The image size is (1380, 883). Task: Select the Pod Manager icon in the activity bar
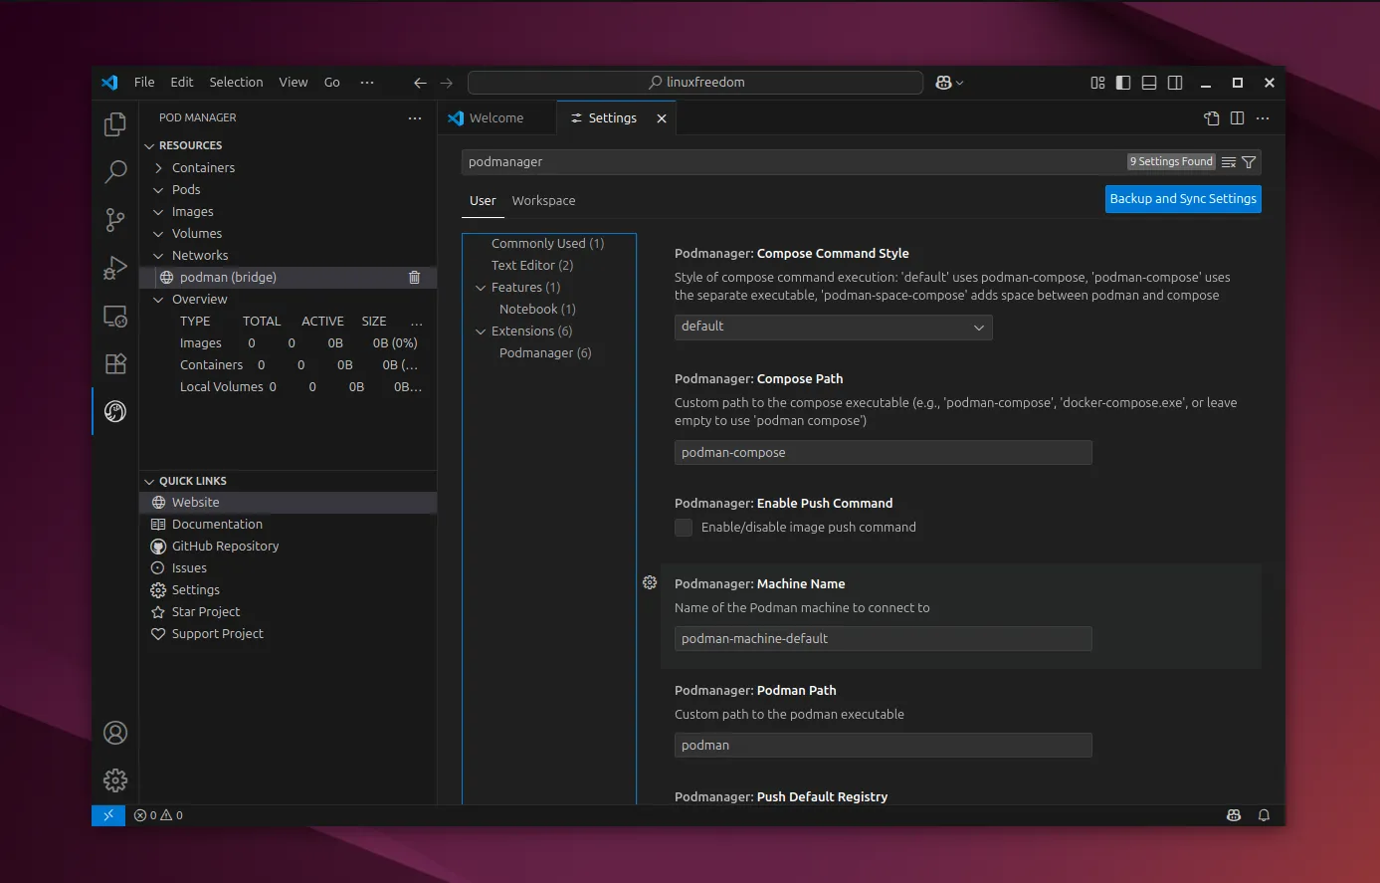pyautogui.click(x=114, y=411)
